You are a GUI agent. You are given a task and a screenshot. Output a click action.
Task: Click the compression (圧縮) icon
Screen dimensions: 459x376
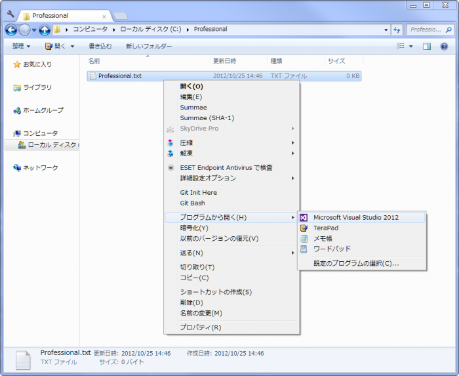click(x=170, y=143)
